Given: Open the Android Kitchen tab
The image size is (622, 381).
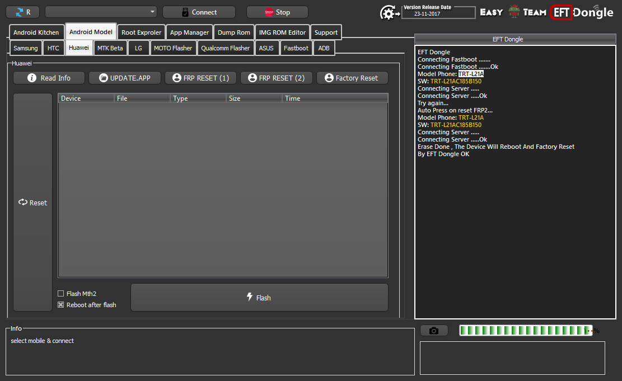Looking at the screenshot, I should pos(36,32).
